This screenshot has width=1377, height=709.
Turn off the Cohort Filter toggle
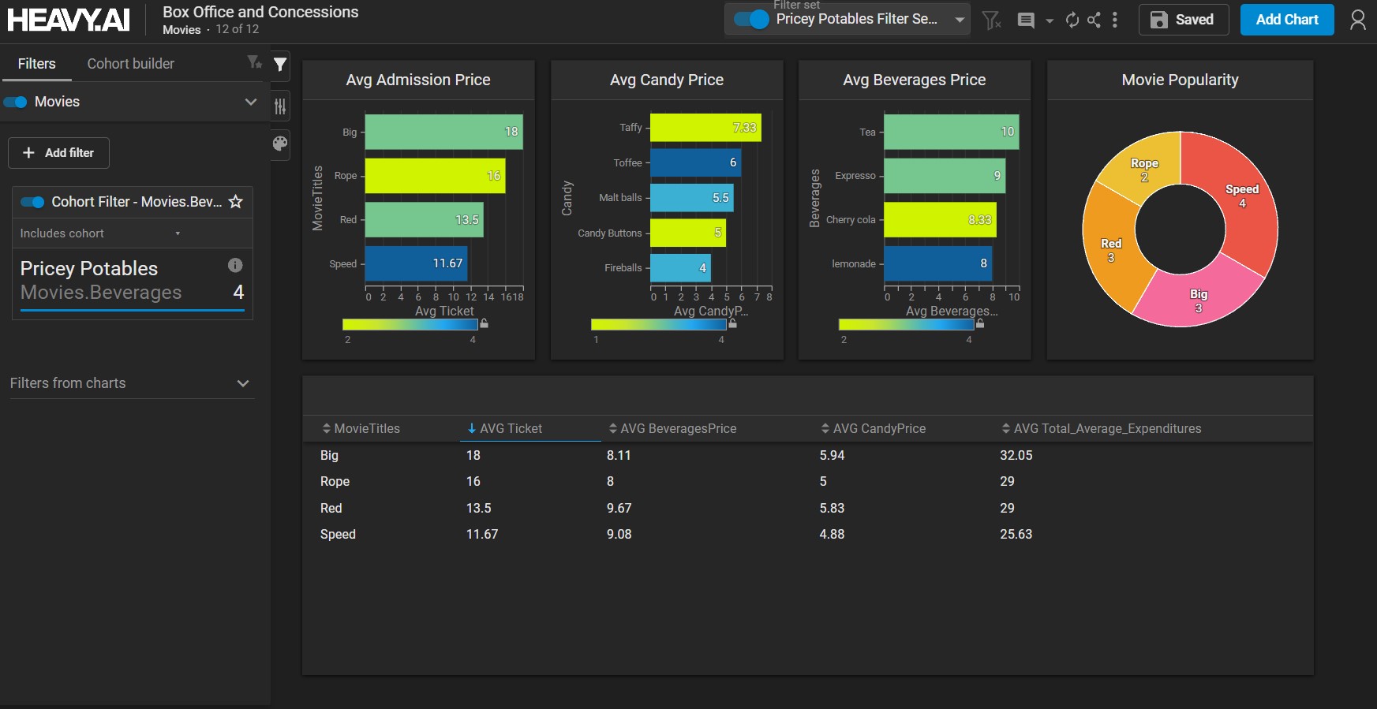point(33,202)
